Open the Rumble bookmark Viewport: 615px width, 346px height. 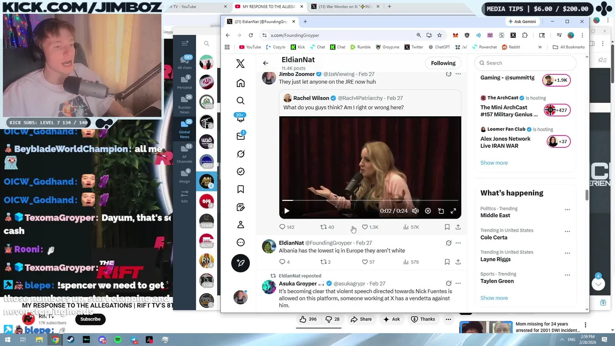click(x=360, y=47)
